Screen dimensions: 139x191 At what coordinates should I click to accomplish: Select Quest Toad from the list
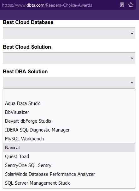tap(69, 157)
